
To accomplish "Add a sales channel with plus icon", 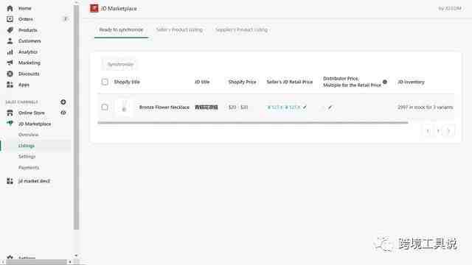I will [x=63, y=102].
